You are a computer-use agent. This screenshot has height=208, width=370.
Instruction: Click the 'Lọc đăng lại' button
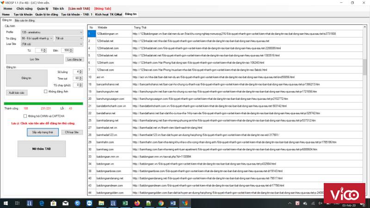(x=74, y=60)
